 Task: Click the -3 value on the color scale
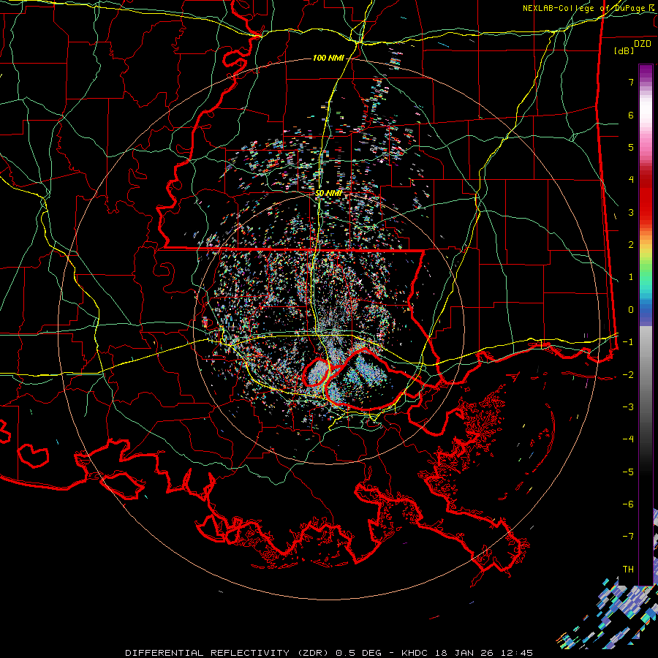coord(628,407)
